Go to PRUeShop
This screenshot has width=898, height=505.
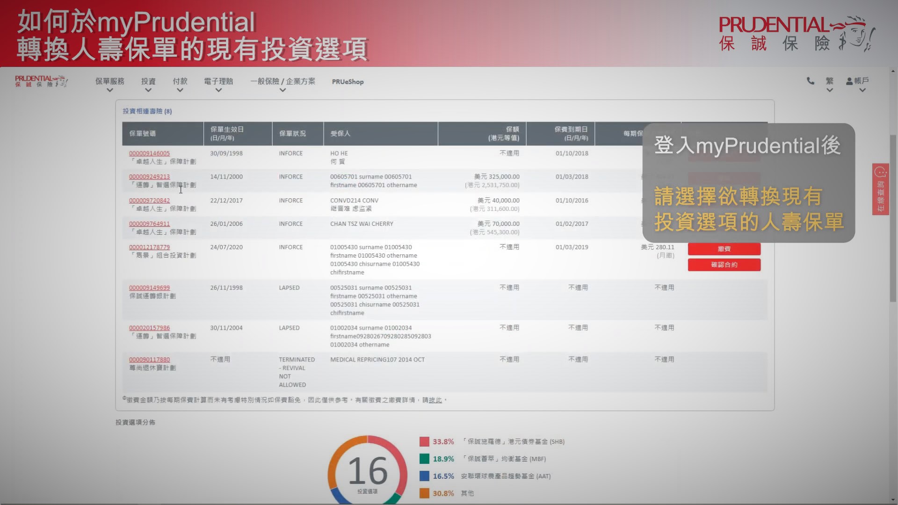pos(348,82)
